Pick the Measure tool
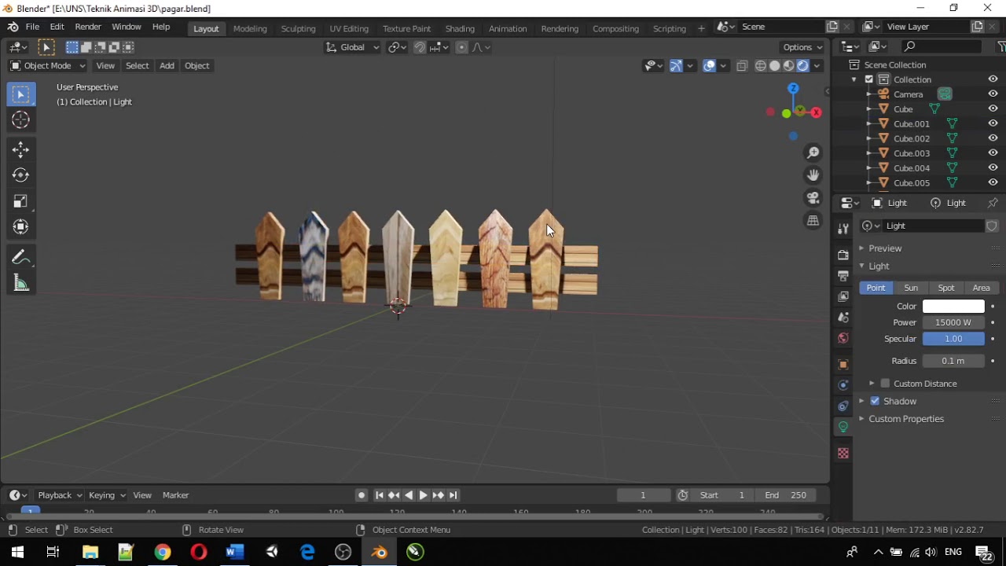Viewport: 1006px width, 566px height. pos(21,284)
